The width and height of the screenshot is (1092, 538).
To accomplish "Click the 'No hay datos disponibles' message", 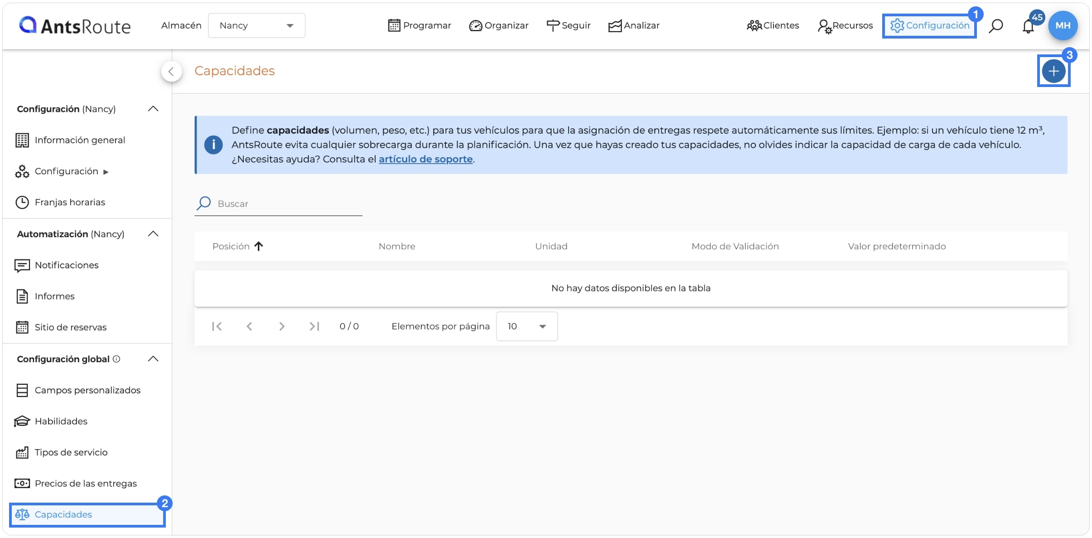I will click(631, 288).
